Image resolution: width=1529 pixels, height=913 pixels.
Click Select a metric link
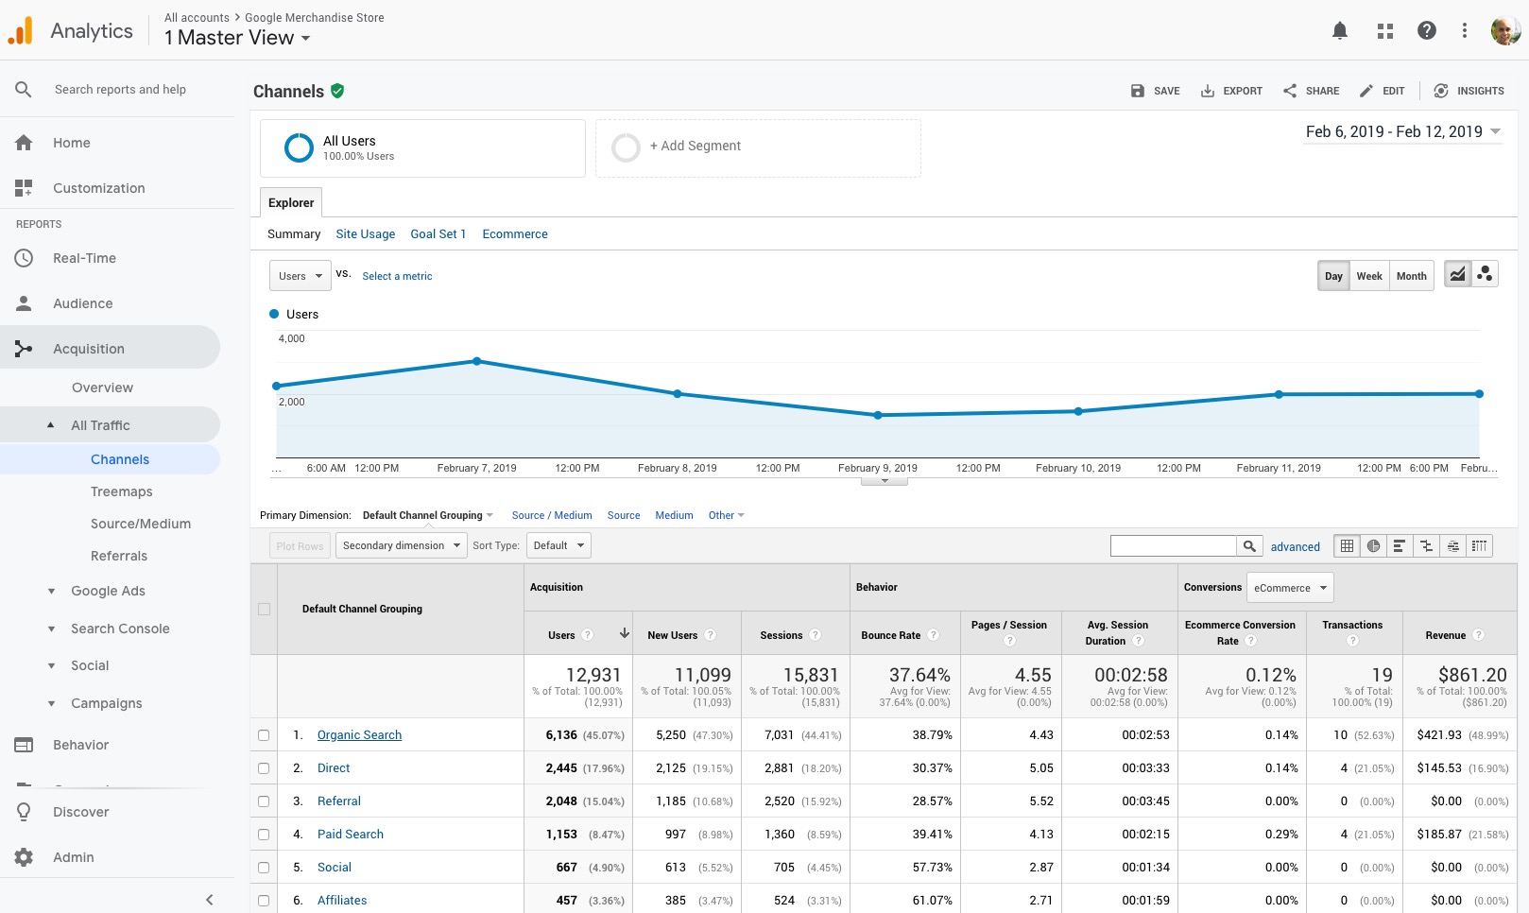coord(397,276)
